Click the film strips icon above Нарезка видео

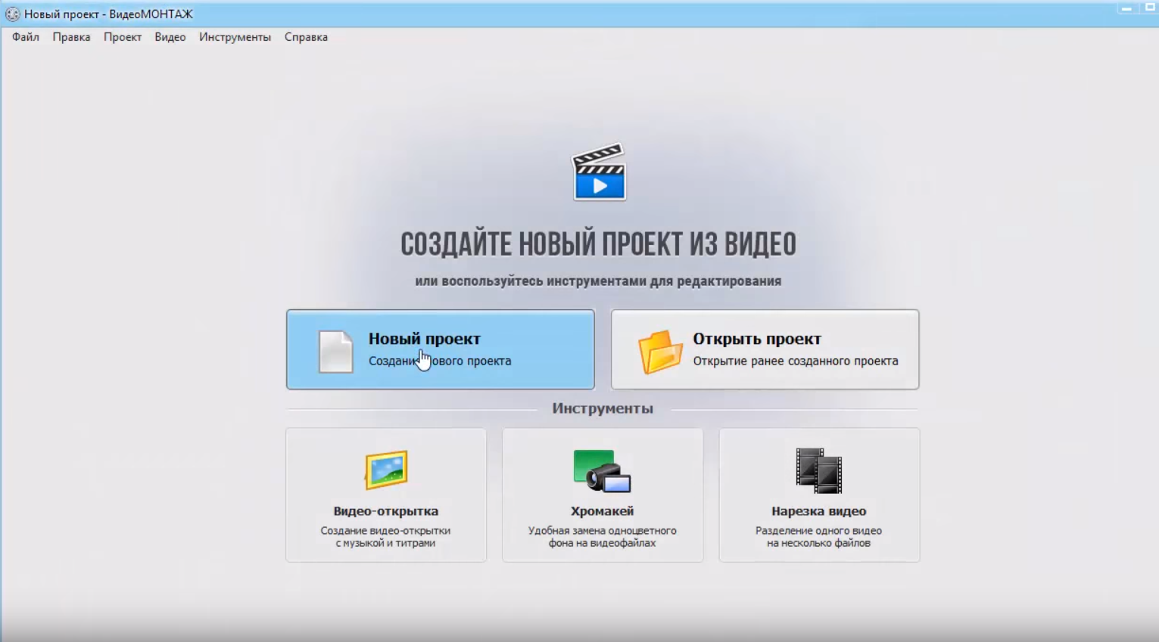tap(819, 470)
